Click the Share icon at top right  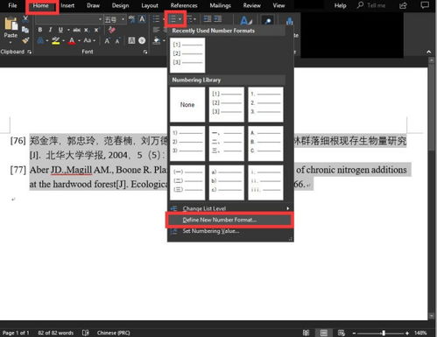[403, 5]
